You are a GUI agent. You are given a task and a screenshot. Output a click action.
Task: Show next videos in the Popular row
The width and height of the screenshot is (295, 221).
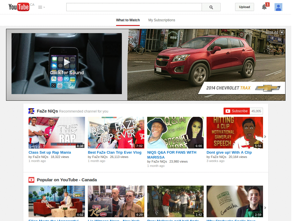pyautogui.click(x=265, y=208)
